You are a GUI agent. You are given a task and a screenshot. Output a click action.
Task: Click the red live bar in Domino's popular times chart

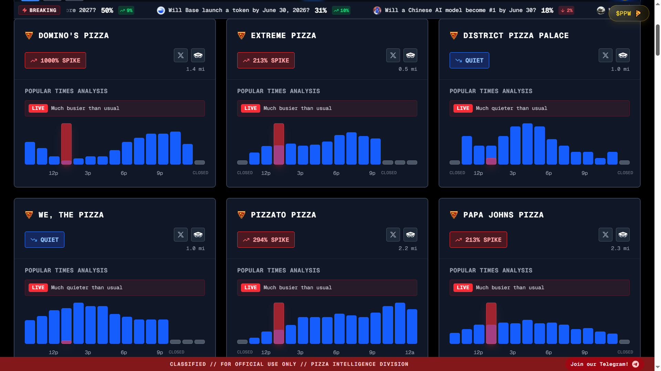coord(66,144)
